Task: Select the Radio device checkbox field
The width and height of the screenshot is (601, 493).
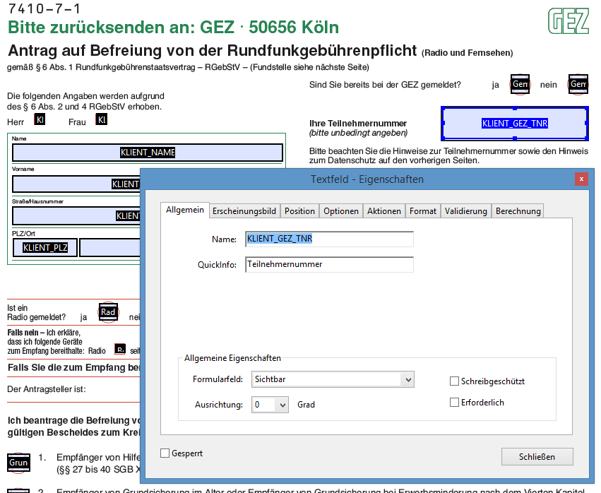Action: click(120, 349)
